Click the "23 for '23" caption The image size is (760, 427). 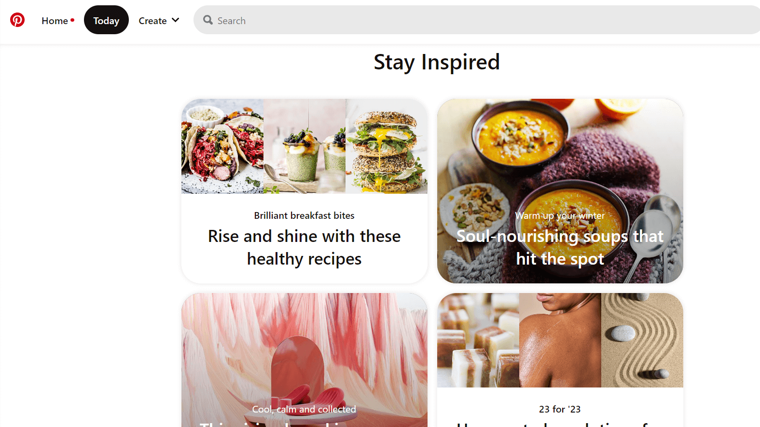pyautogui.click(x=560, y=409)
